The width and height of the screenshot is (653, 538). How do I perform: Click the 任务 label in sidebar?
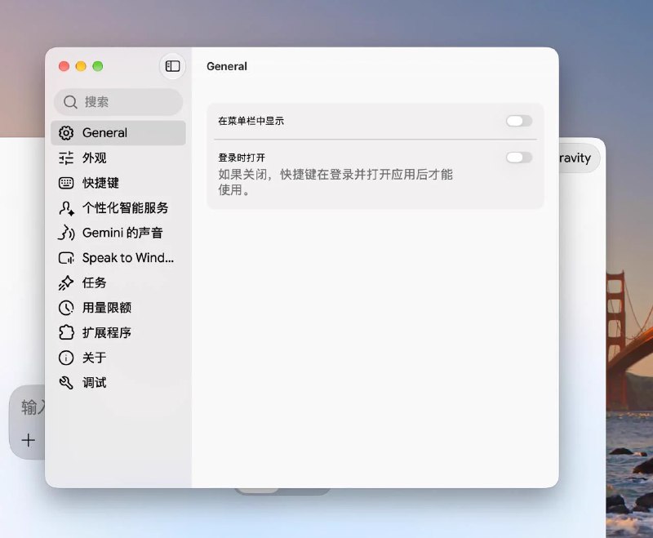point(94,282)
